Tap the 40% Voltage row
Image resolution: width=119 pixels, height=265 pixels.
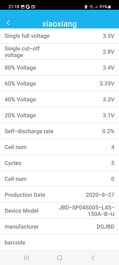click(x=59, y=99)
